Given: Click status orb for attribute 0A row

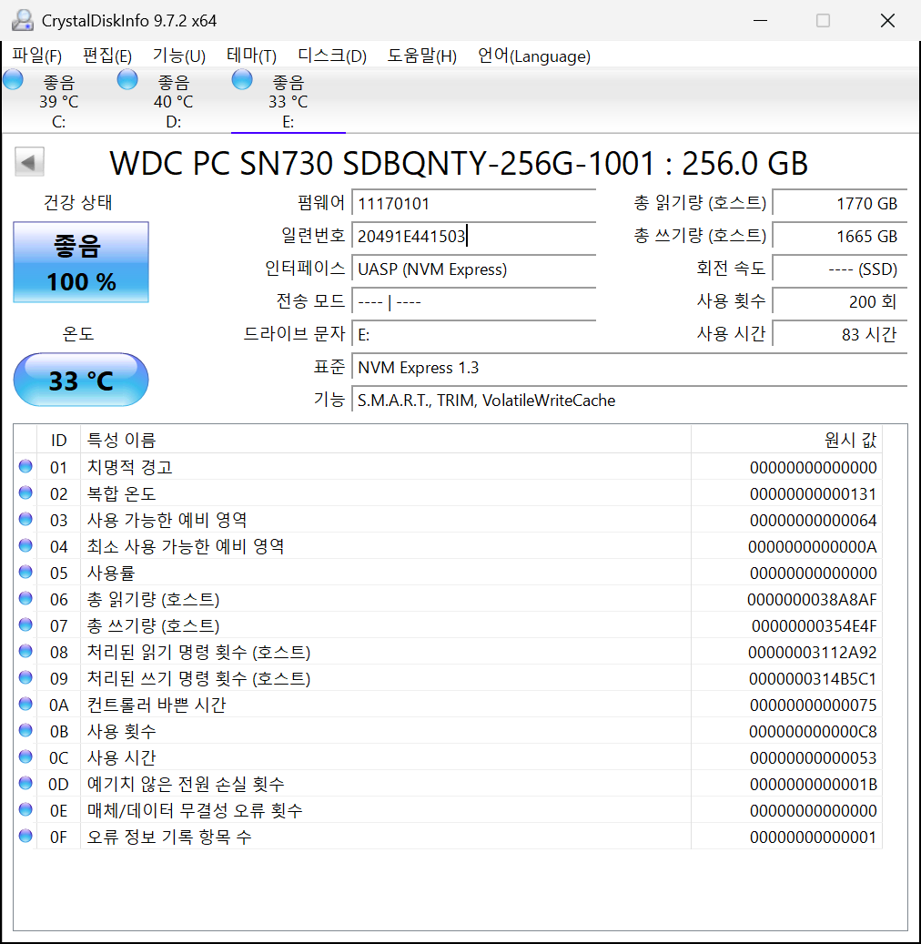Looking at the screenshot, I should (25, 705).
